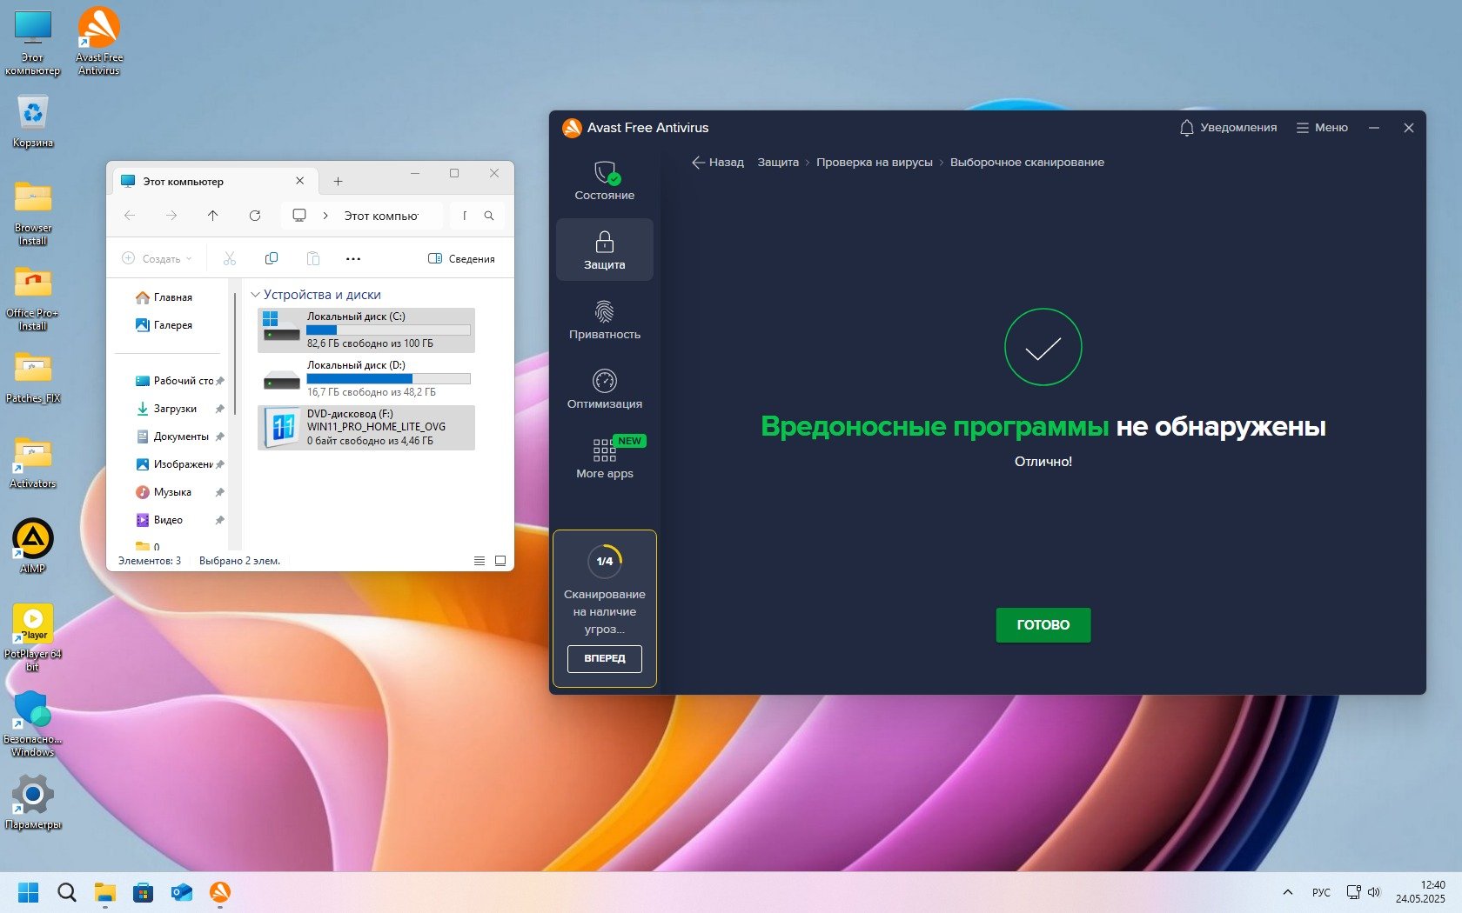Viewport: 1462px width, 913px height.
Task: Select the Activators desktop shortcut
Action: point(33,463)
